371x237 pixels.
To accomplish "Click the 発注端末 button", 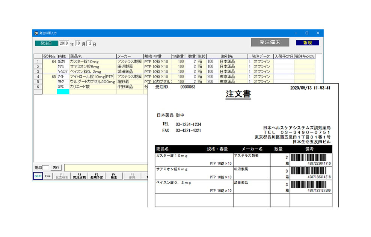I will 270,42.
